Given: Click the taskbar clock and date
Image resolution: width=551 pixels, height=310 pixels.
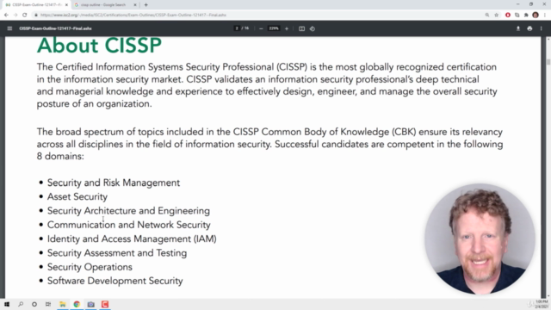Looking at the screenshot, I should pyautogui.click(x=542, y=304).
